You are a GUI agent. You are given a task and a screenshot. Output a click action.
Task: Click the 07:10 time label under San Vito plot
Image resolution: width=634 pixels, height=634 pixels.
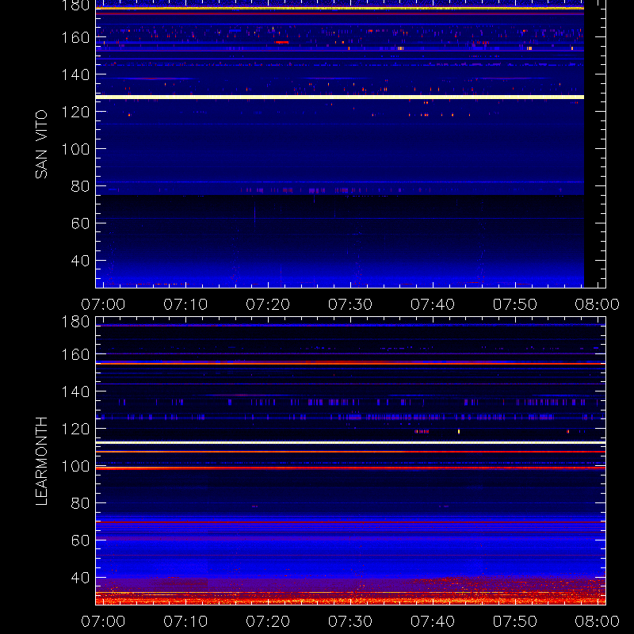click(x=185, y=304)
